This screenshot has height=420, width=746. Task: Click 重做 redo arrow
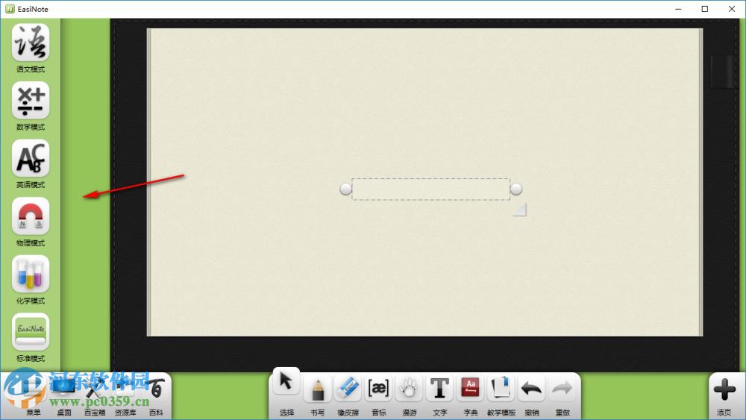(562, 395)
